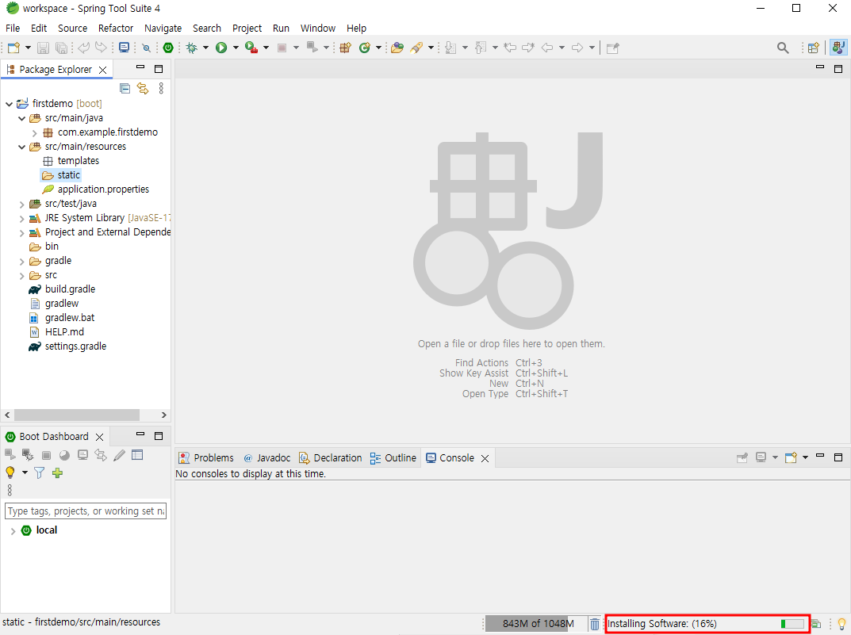Switch to the Javadoc tab
851x635 pixels.
click(267, 457)
